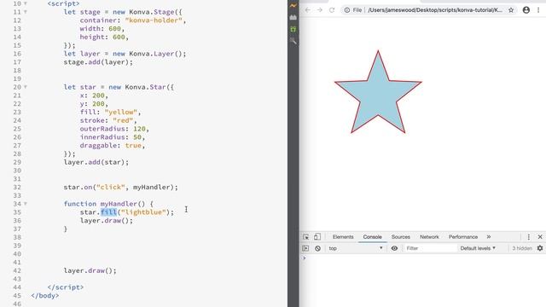
Task: Click the "konva-holder" string on line 12
Action: (154, 20)
